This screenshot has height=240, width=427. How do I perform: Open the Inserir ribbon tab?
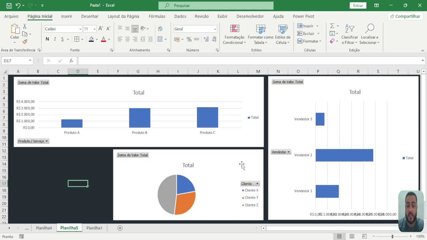point(66,16)
